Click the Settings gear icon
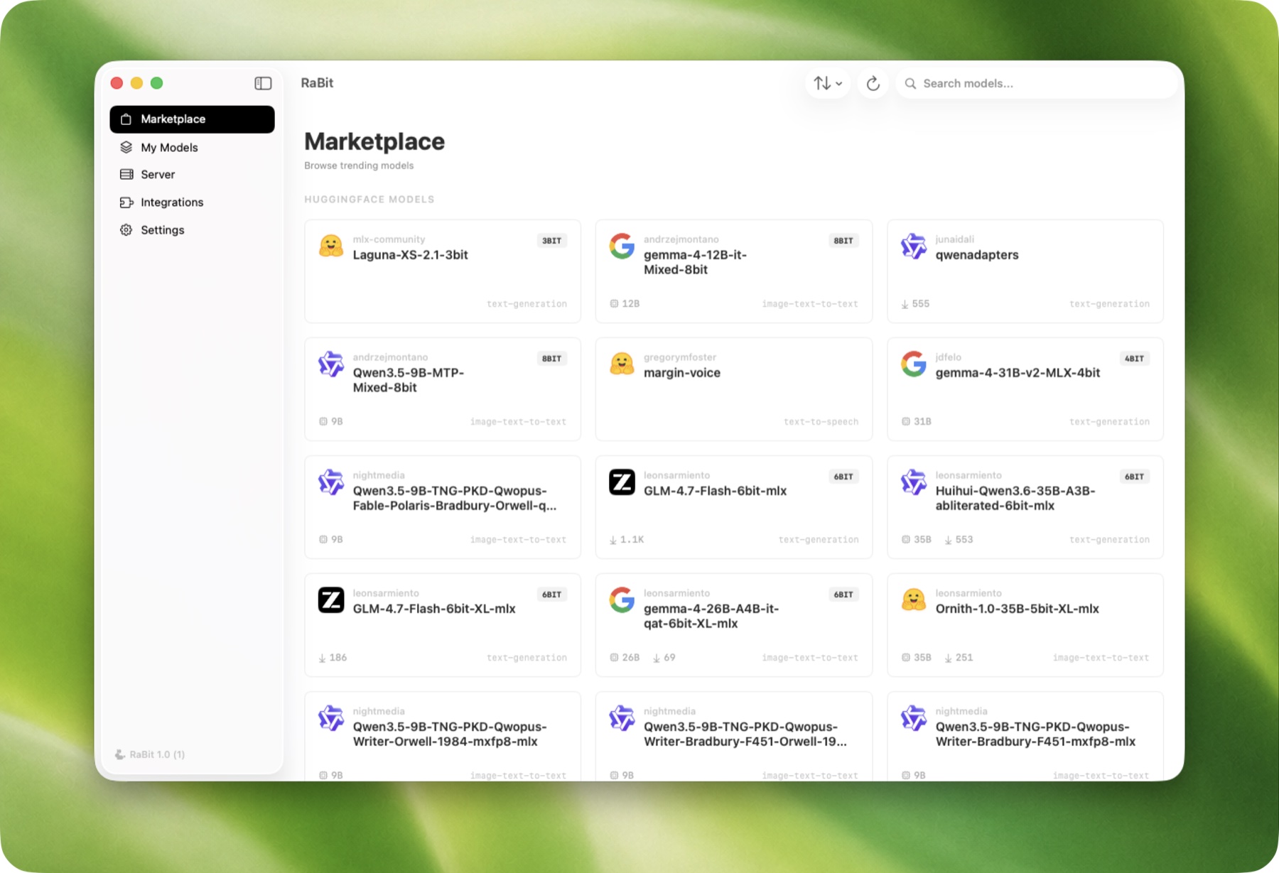 pos(126,230)
